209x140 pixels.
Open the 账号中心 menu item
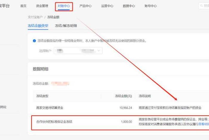tap(150, 6)
